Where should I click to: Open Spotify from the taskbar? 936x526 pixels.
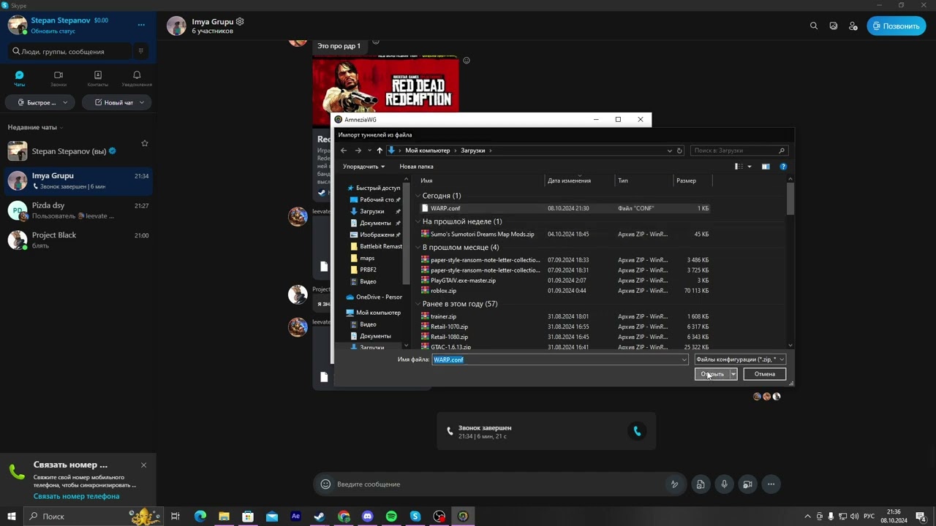391,517
